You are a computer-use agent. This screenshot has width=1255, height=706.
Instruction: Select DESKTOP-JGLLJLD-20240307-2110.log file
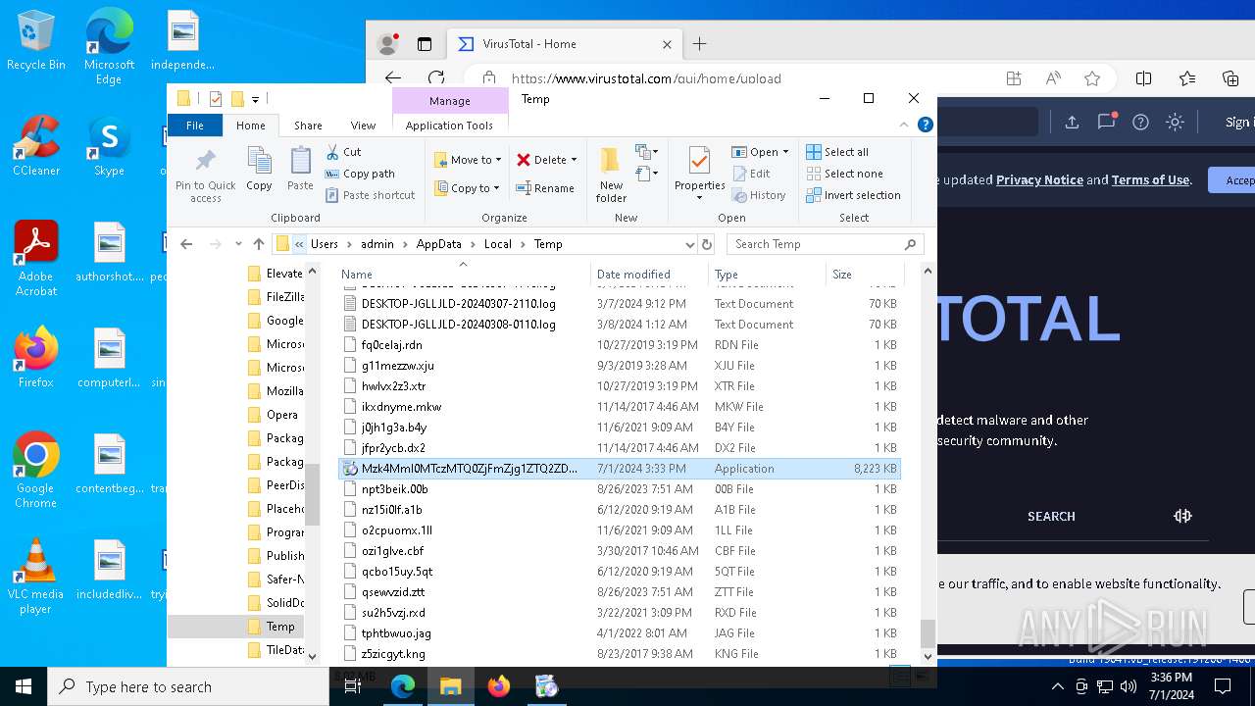click(x=619, y=304)
